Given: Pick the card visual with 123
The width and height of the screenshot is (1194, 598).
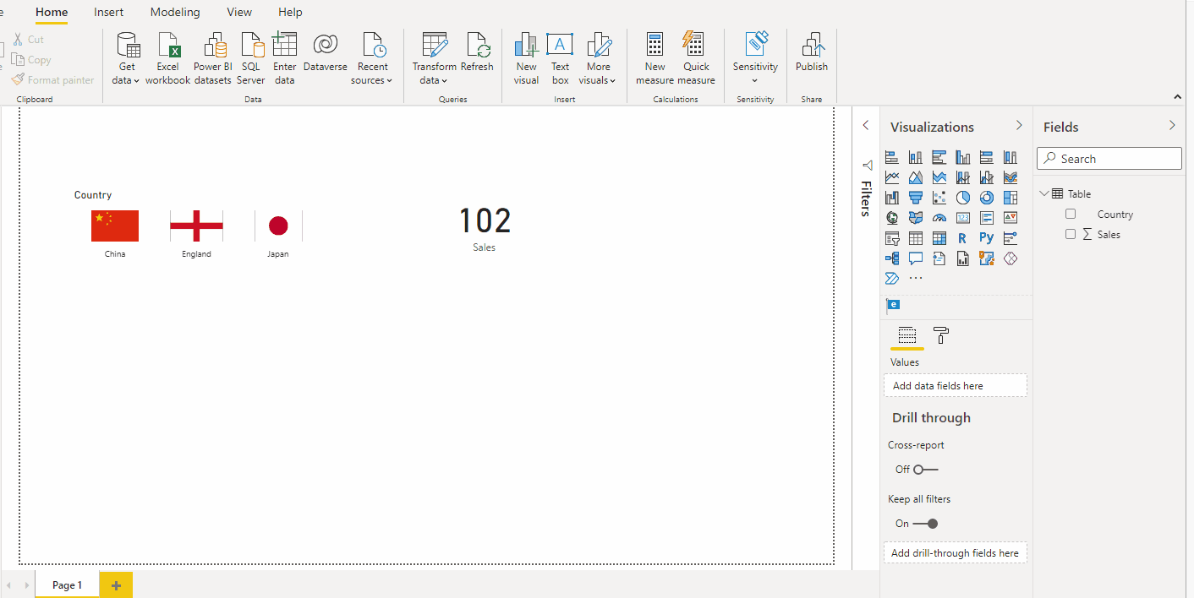Looking at the screenshot, I should pyautogui.click(x=963, y=218).
